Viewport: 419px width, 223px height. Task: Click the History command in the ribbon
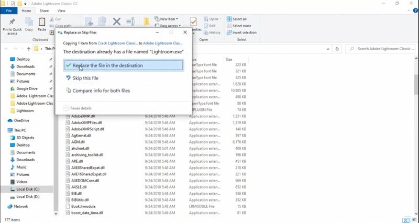[213, 32]
